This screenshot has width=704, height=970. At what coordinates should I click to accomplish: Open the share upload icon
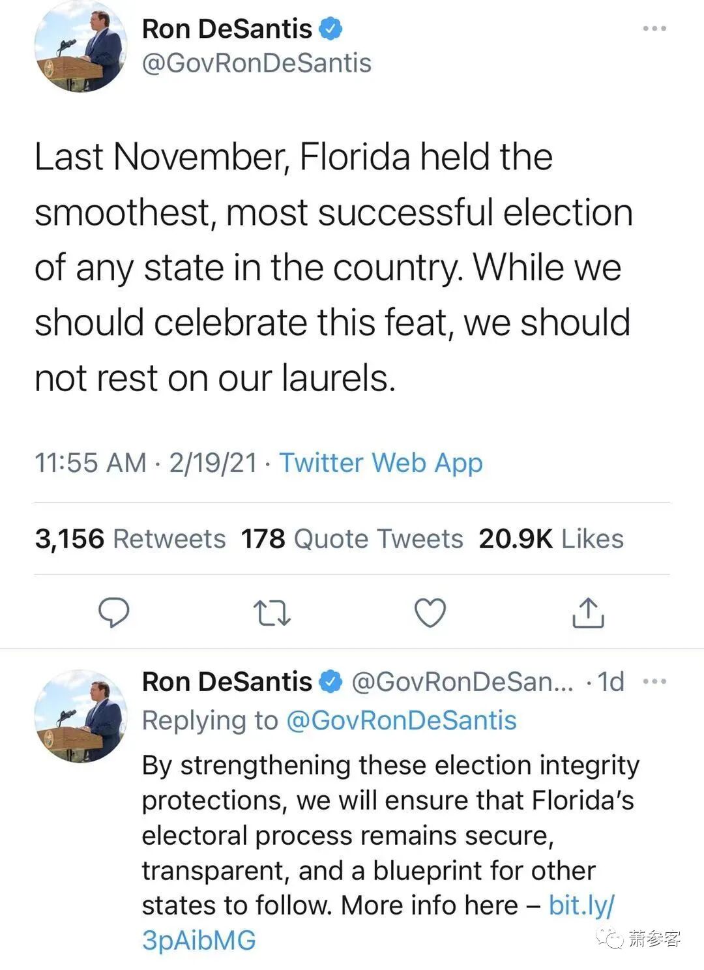click(x=588, y=613)
